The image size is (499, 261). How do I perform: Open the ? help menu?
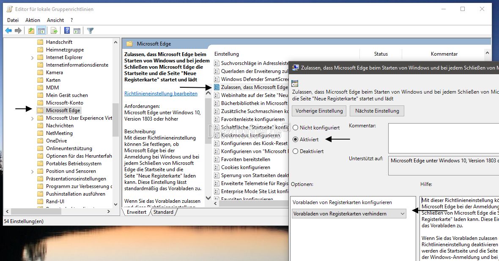(x=71, y=20)
